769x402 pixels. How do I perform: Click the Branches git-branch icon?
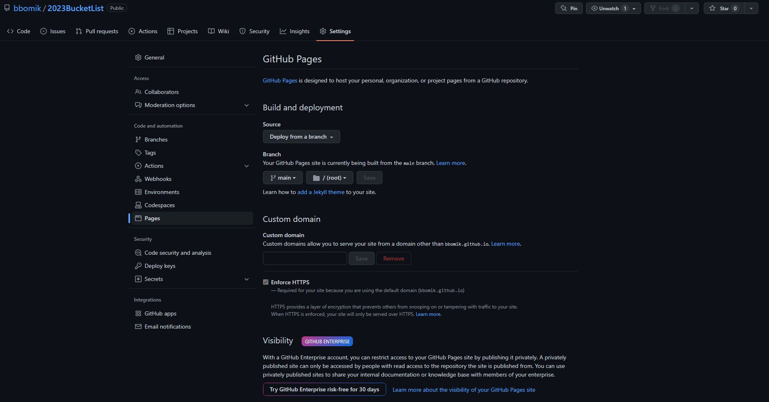click(x=138, y=139)
